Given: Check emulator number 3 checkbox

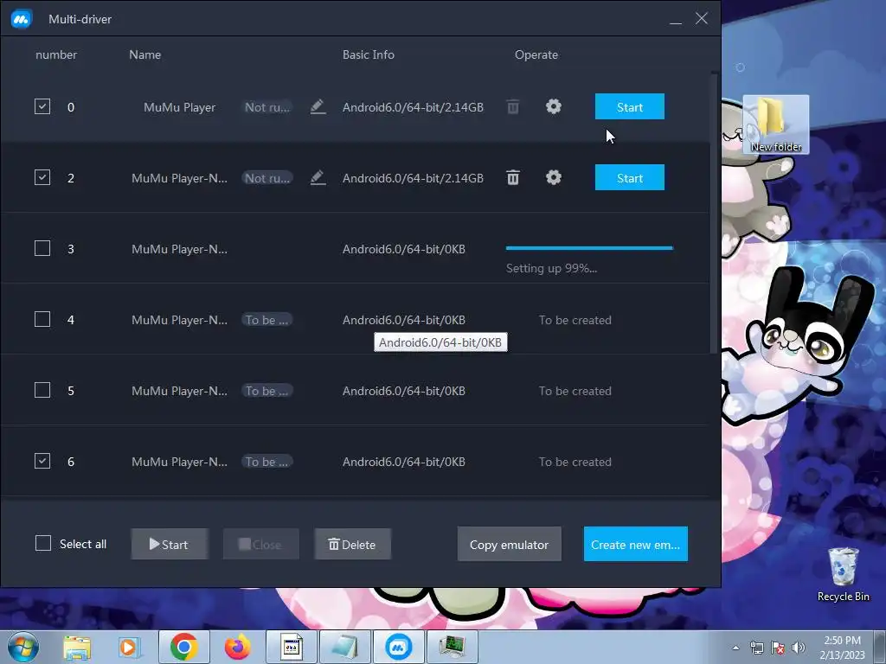Looking at the screenshot, I should tap(42, 248).
